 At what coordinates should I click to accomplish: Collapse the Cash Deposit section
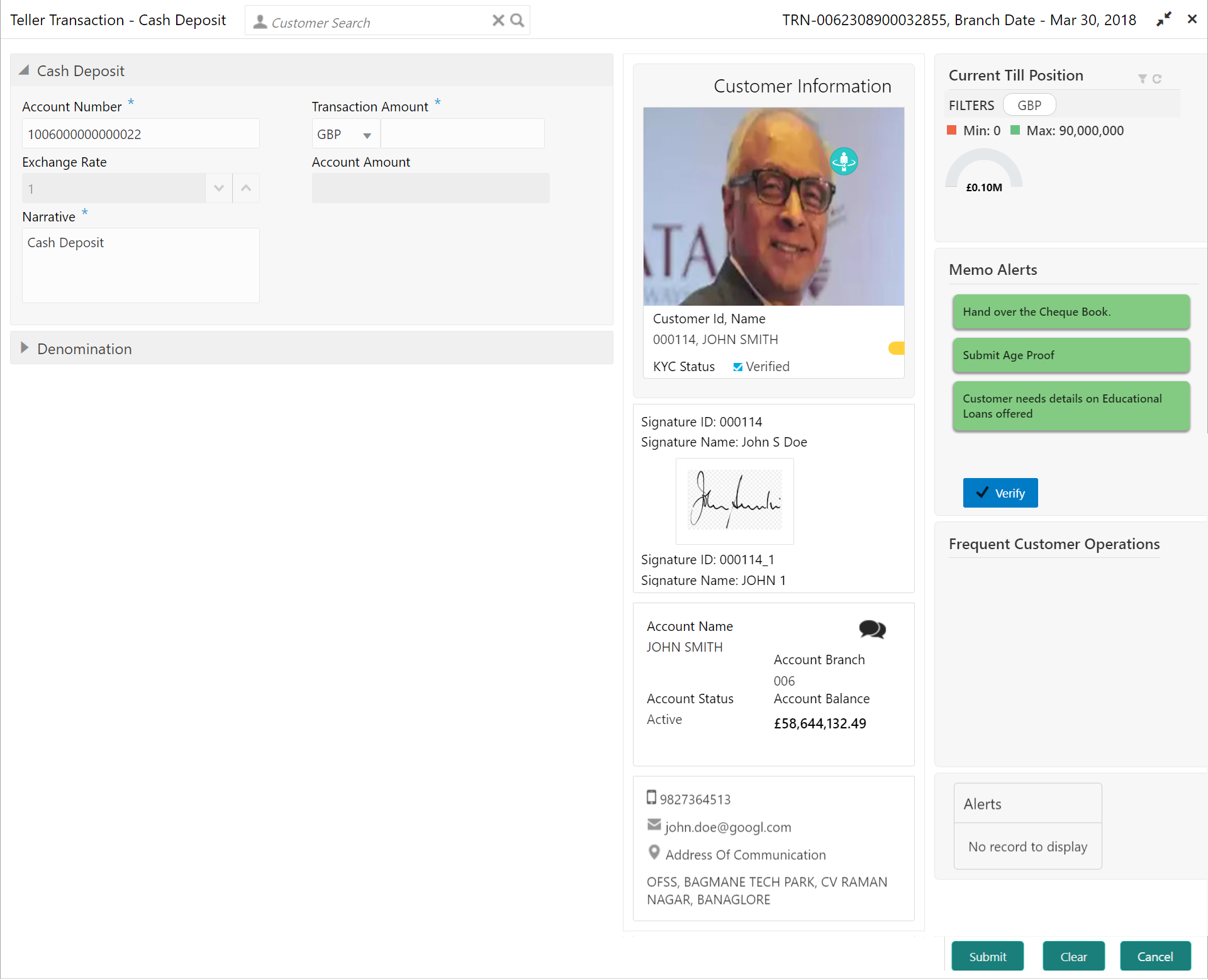pos(25,70)
